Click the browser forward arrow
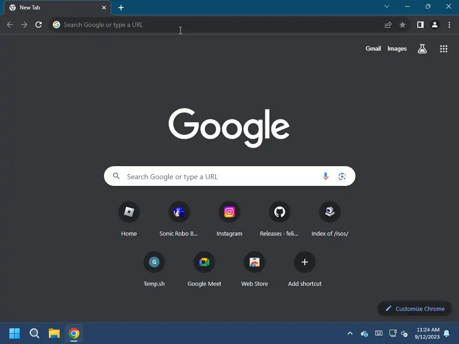 click(x=24, y=25)
